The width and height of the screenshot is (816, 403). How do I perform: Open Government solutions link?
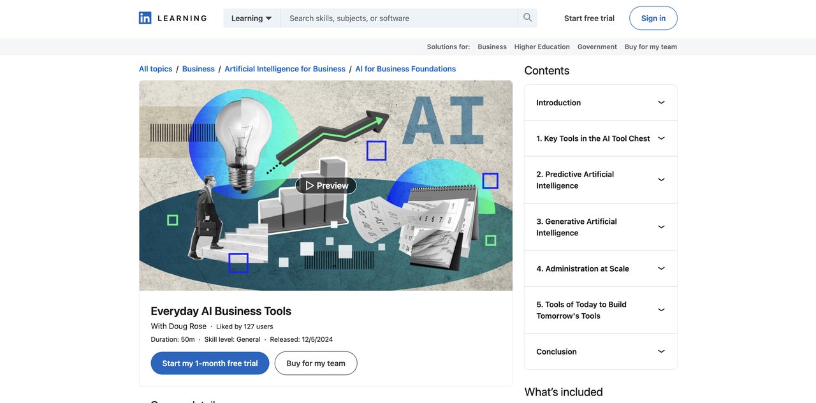click(x=597, y=47)
